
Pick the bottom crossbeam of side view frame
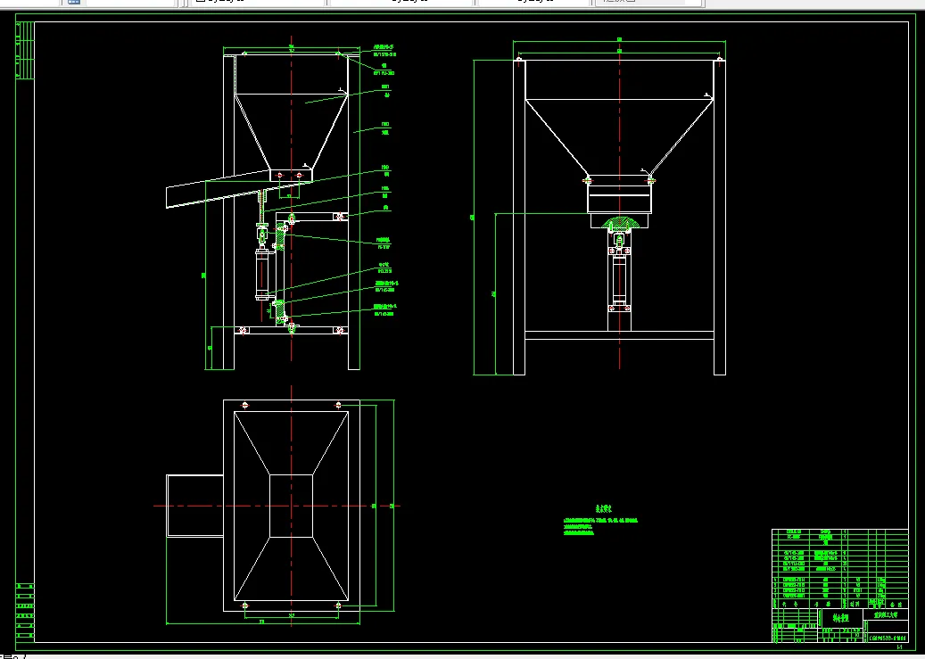619,335
